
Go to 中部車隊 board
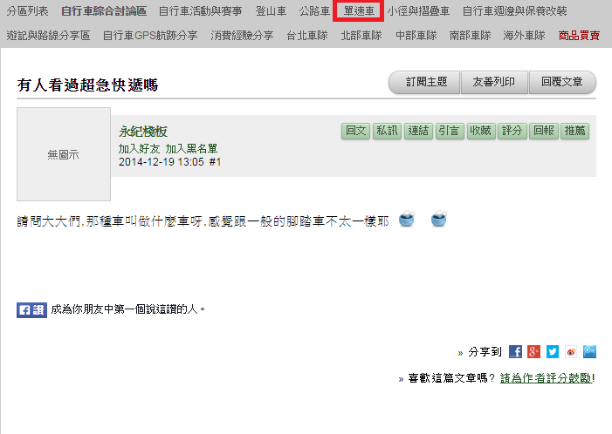[x=416, y=36]
